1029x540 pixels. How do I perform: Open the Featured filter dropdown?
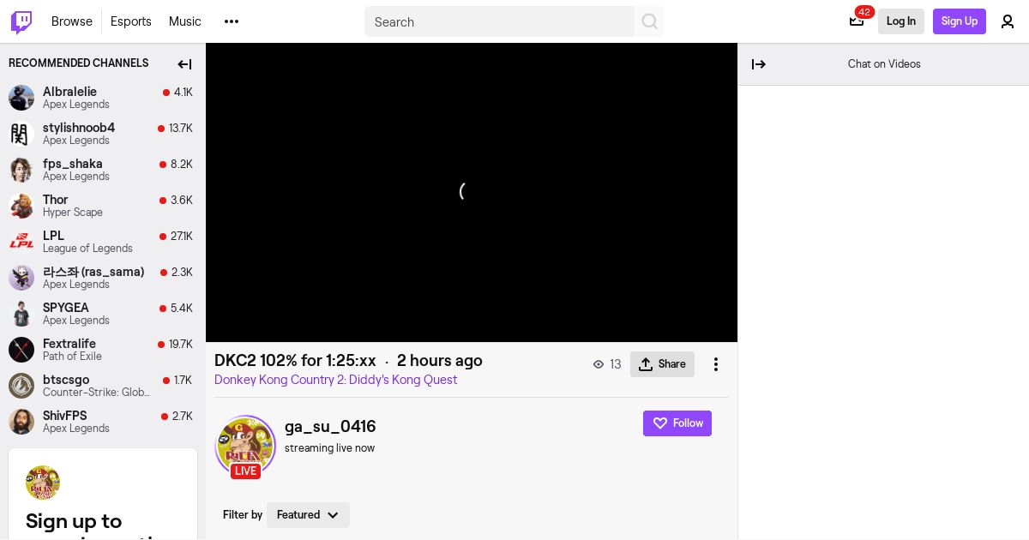308,515
